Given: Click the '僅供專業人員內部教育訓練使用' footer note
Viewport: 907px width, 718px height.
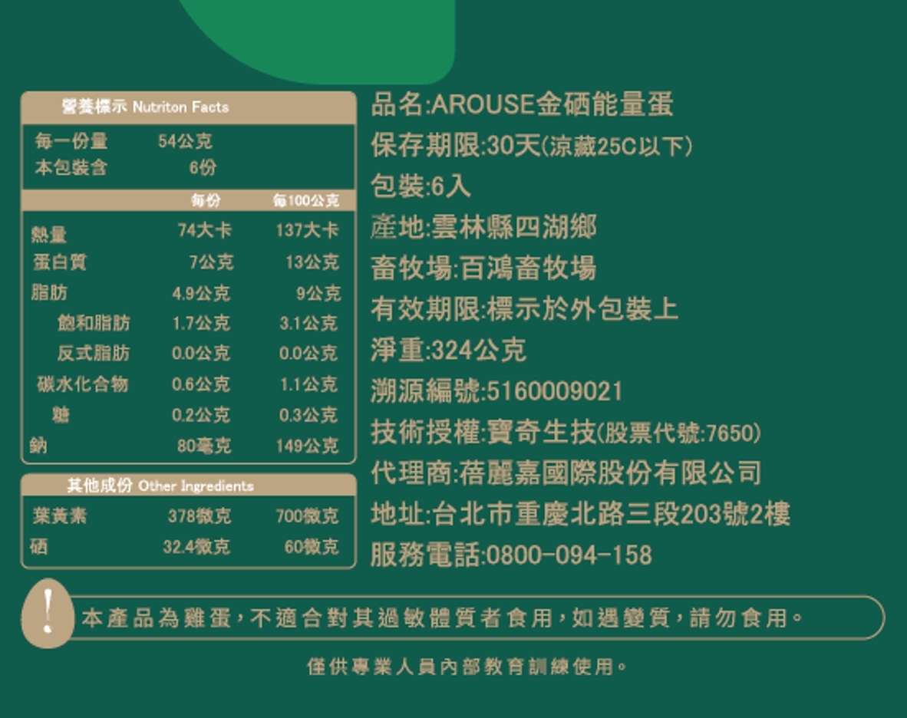Looking at the screenshot, I should click(x=467, y=667).
